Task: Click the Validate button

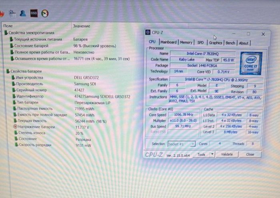Action: point(227,154)
